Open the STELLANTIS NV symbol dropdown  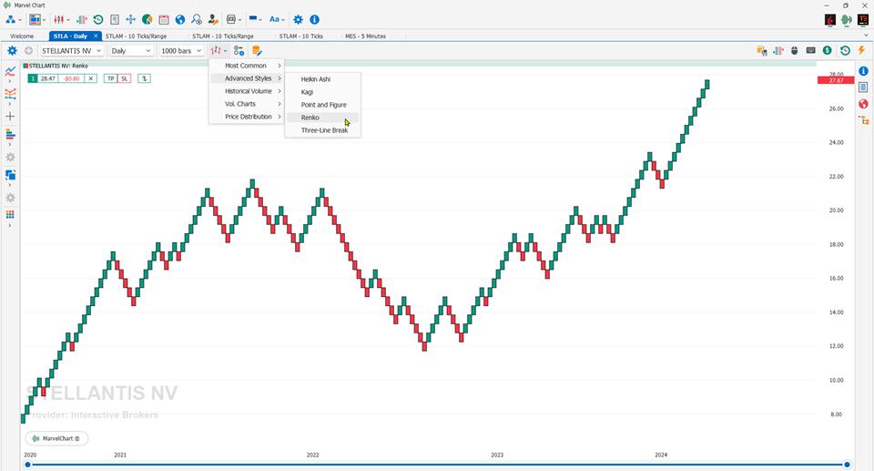(x=72, y=51)
